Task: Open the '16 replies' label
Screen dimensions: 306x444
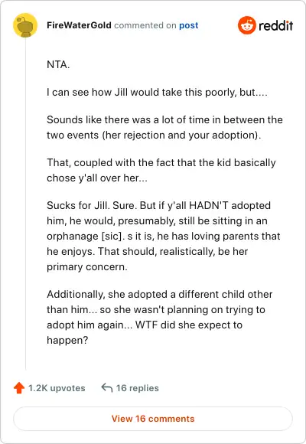Action: click(137, 388)
